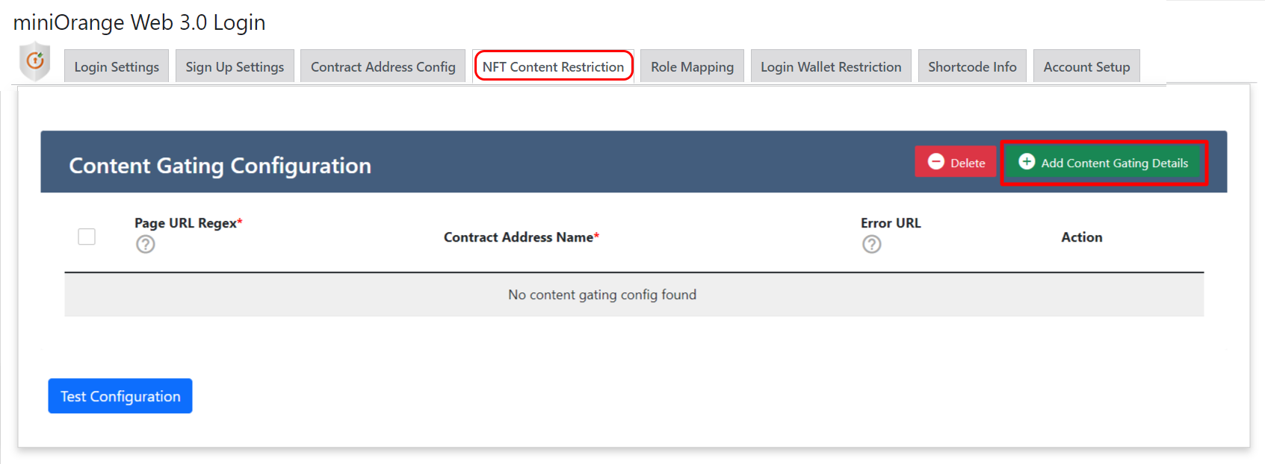1265x464 pixels.
Task: Click the 'Error URL' column header
Action: [891, 223]
